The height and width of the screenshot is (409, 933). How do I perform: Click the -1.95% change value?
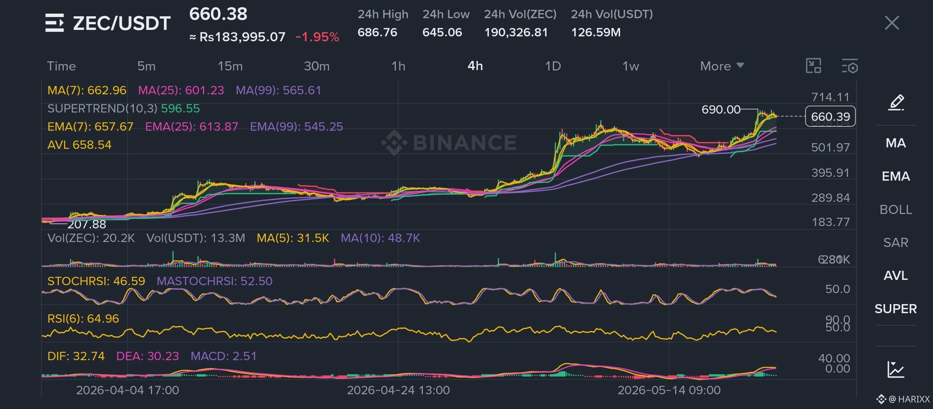coord(317,37)
